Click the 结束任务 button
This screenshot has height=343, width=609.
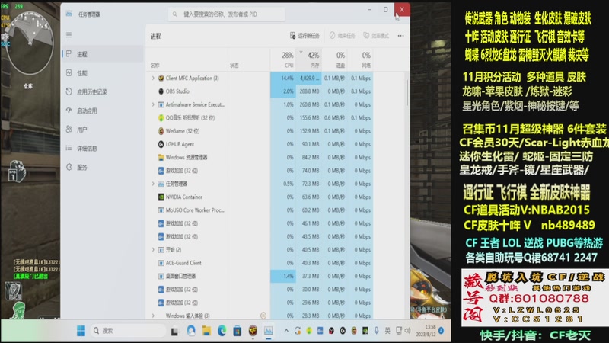(x=342, y=36)
